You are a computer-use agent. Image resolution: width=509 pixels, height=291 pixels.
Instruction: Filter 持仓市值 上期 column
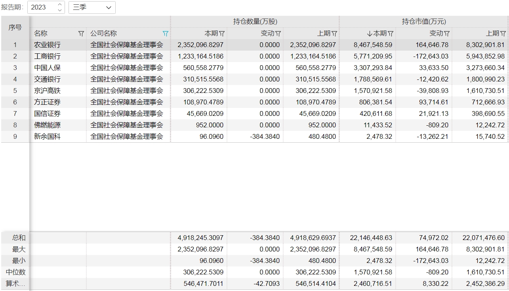tap(503, 34)
